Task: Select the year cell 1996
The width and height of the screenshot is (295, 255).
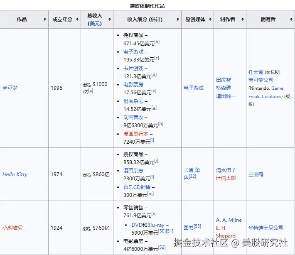Action: coord(57,88)
